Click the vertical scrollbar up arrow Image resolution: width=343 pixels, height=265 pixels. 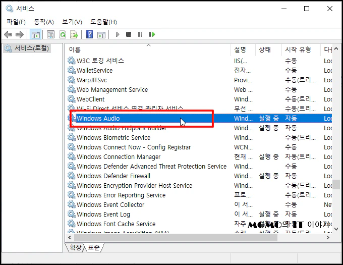[336, 49]
